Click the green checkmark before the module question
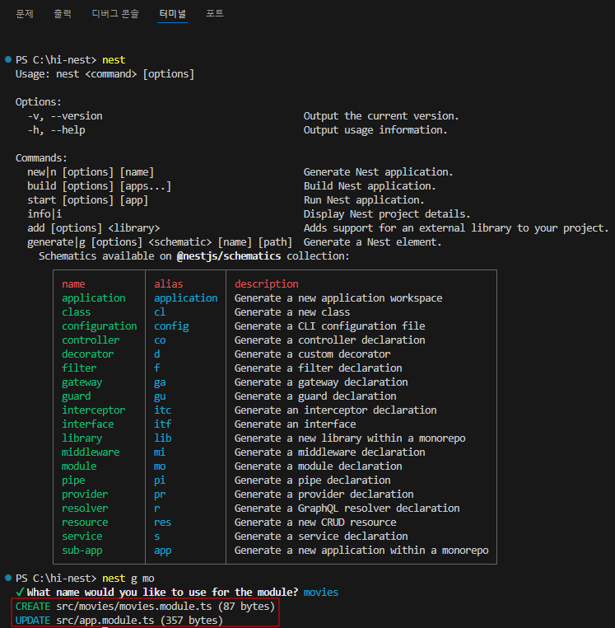Image resolution: width=615 pixels, height=628 pixels. [x=20, y=592]
